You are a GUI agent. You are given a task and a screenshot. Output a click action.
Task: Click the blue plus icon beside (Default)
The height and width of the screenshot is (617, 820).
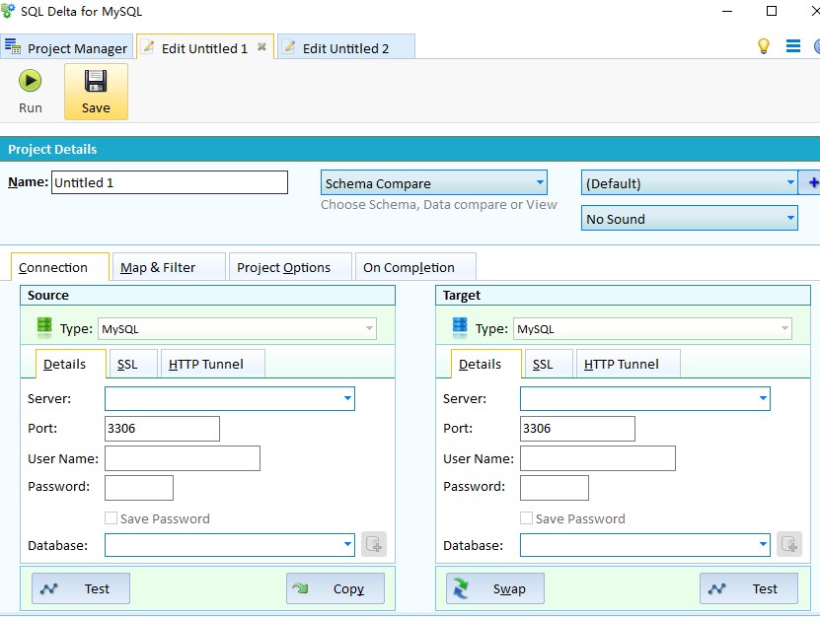pos(813,182)
